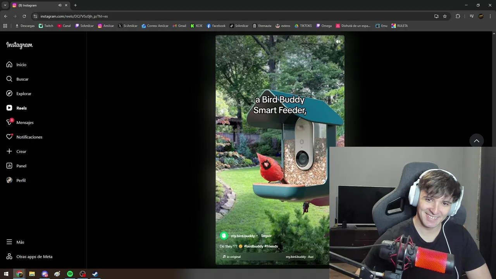Open Chrome three-dot menu
The height and width of the screenshot is (279, 496).
(x=490, y=16)
